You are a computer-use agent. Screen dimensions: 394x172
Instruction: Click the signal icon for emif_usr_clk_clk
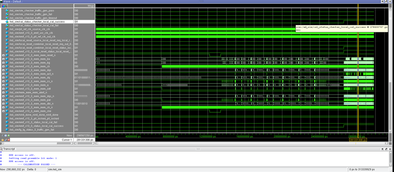(x=7, y=33)
